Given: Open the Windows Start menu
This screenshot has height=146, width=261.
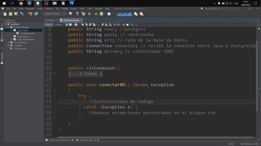Looking at the screenshot, I should click(x=4, y=3).
